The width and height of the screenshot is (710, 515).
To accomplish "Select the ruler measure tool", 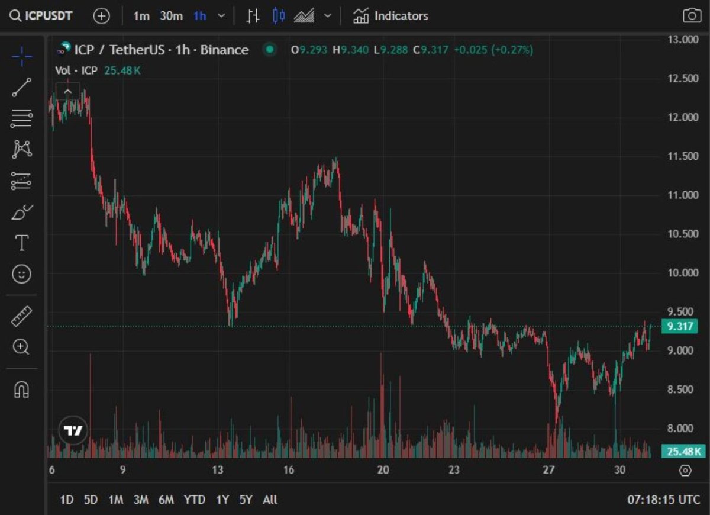I will click(22, 316).
